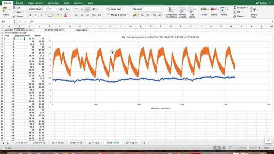Open Format as Table gallery
Image resolution: width=274 pixels, height=154 pixels.
coord(182,12)
